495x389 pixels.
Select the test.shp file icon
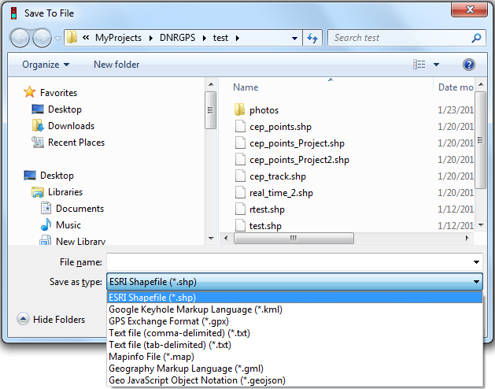(x=240, y=226)
